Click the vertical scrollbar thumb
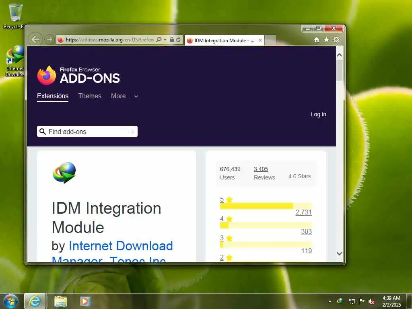 (x=339, y=70)
